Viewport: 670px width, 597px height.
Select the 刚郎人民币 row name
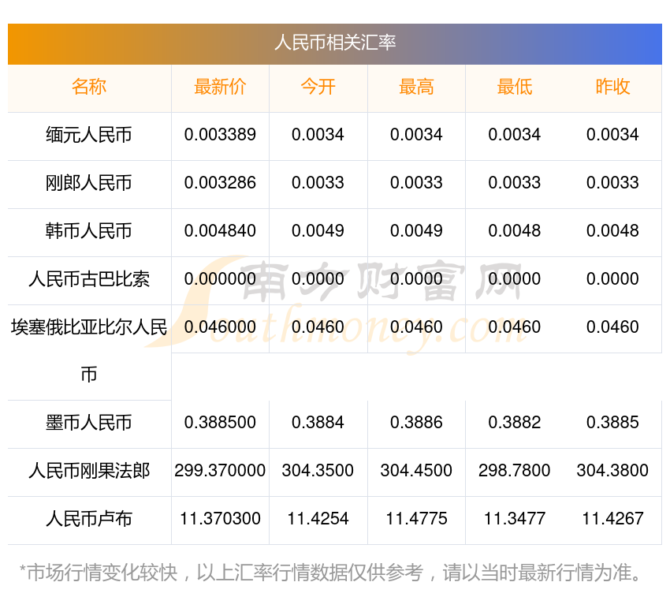(x=89, y=184)
